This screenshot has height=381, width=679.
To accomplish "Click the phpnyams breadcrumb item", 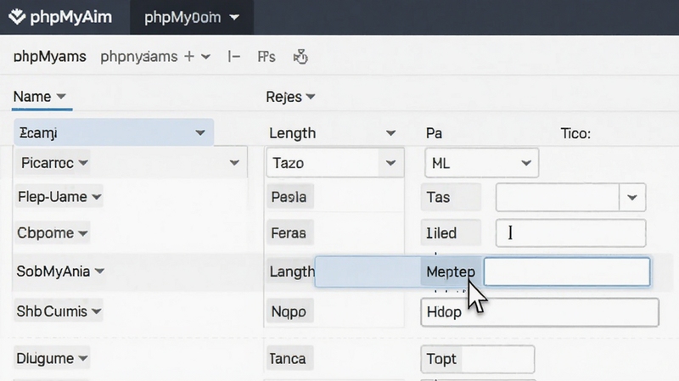I will (x=138, y=57).
